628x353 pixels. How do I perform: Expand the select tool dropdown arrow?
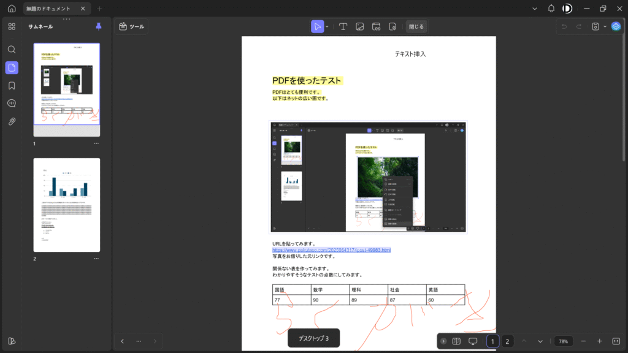click(x=327, y=26)
